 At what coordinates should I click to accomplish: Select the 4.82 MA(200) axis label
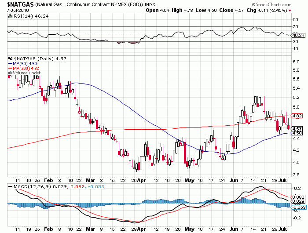click(297, 116)
